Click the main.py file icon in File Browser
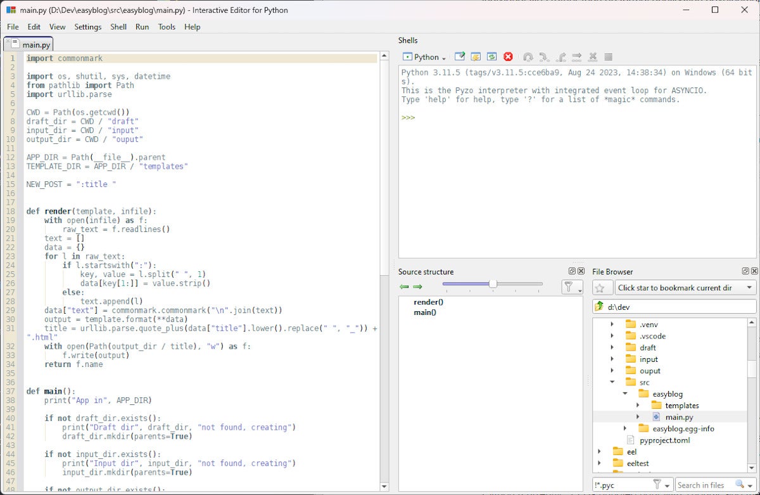 pyautogui.click(x=656, y=417)
